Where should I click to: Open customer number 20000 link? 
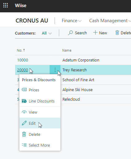coord(23,70)
